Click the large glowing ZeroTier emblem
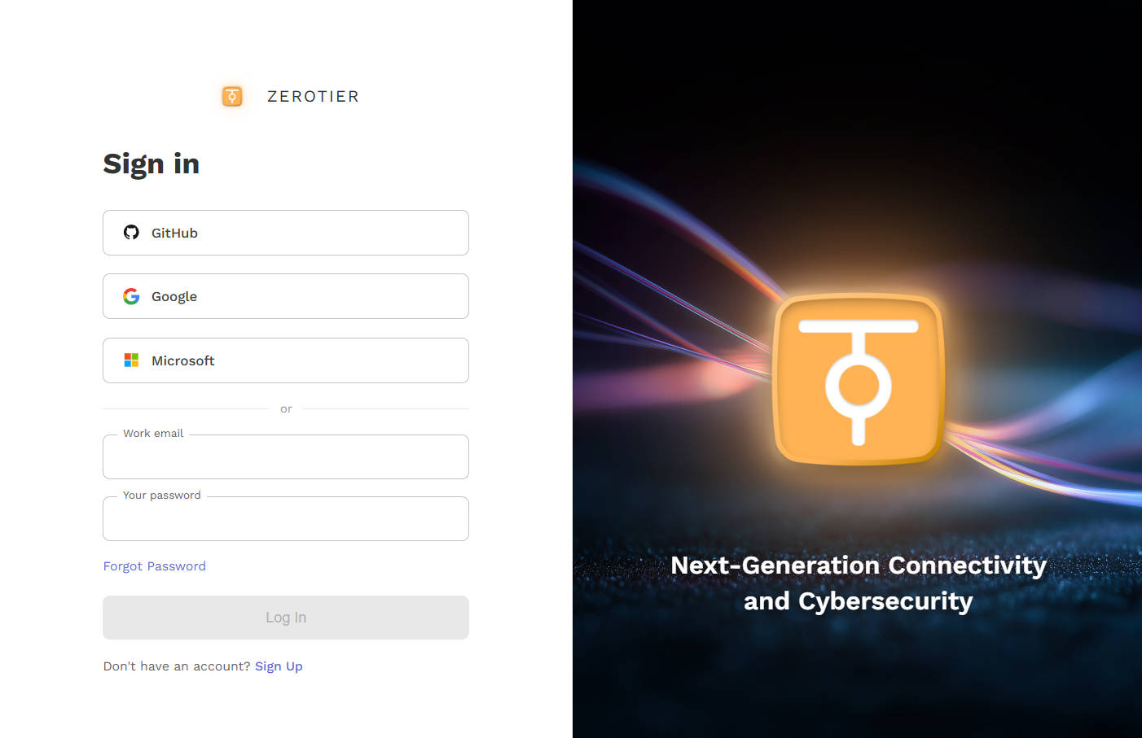 859,379
